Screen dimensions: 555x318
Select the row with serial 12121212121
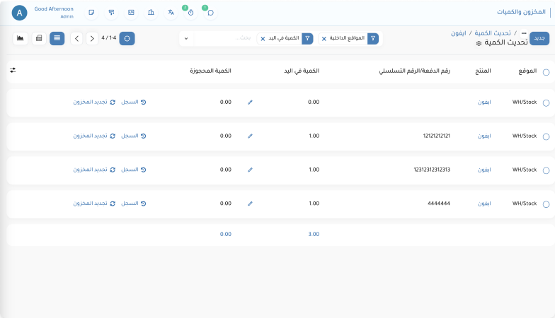(x=545, y=136)
